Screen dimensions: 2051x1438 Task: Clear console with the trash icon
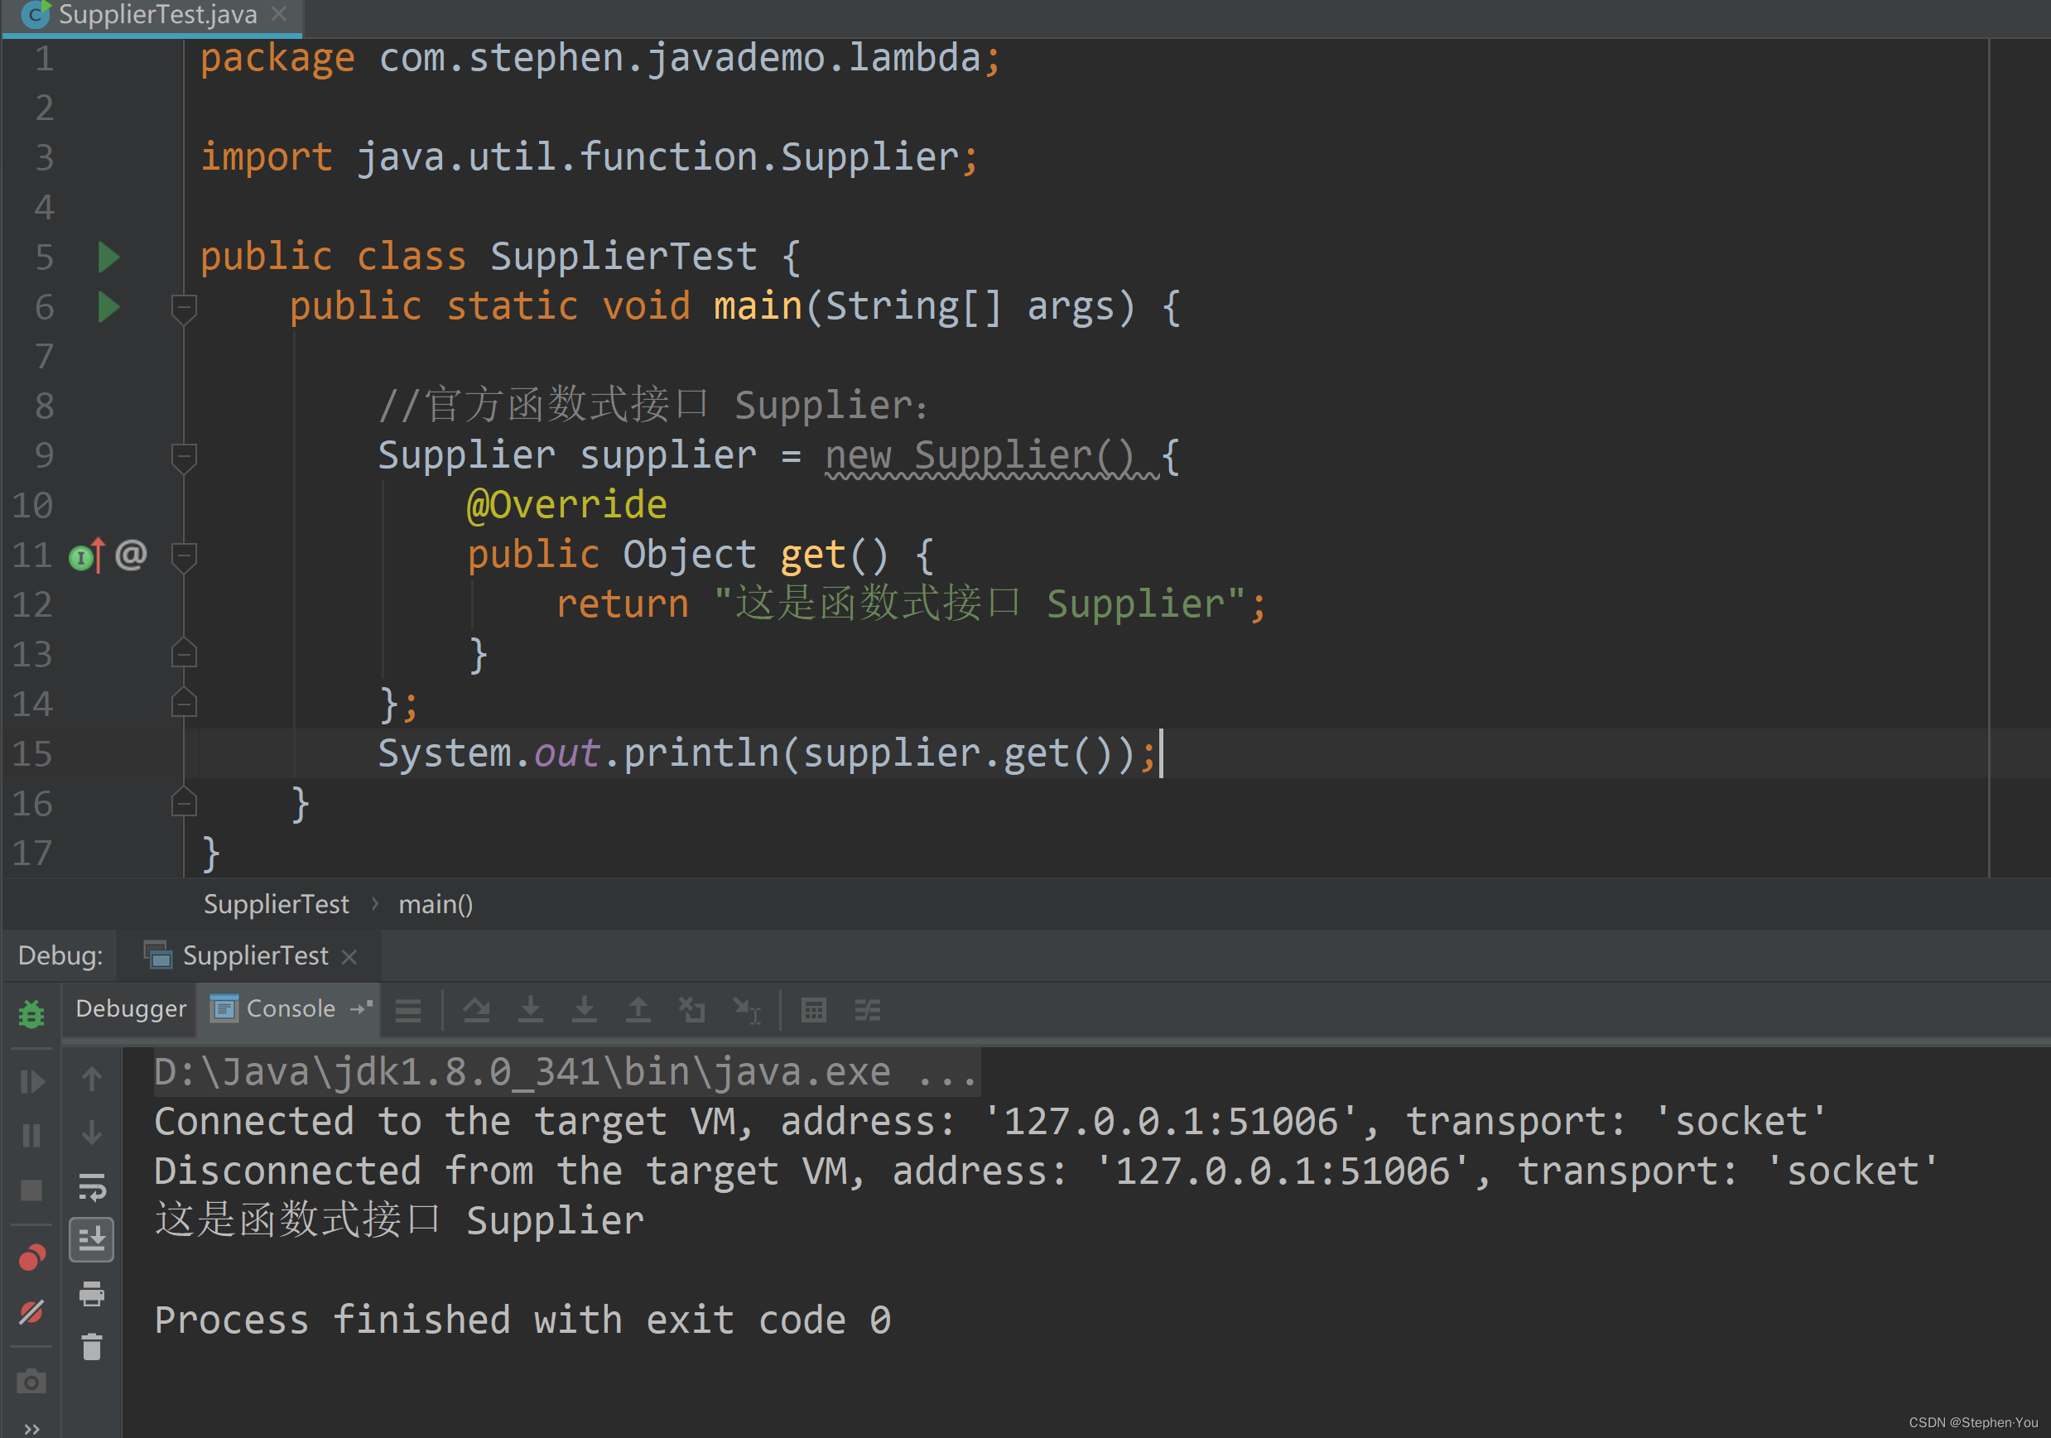(x=91, y=1346)
